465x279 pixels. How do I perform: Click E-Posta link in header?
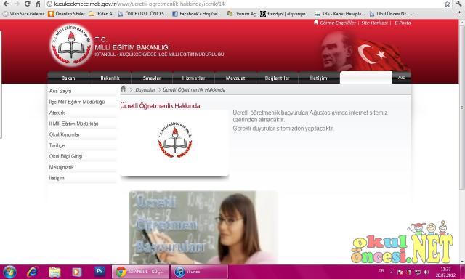tap(403, 23)
